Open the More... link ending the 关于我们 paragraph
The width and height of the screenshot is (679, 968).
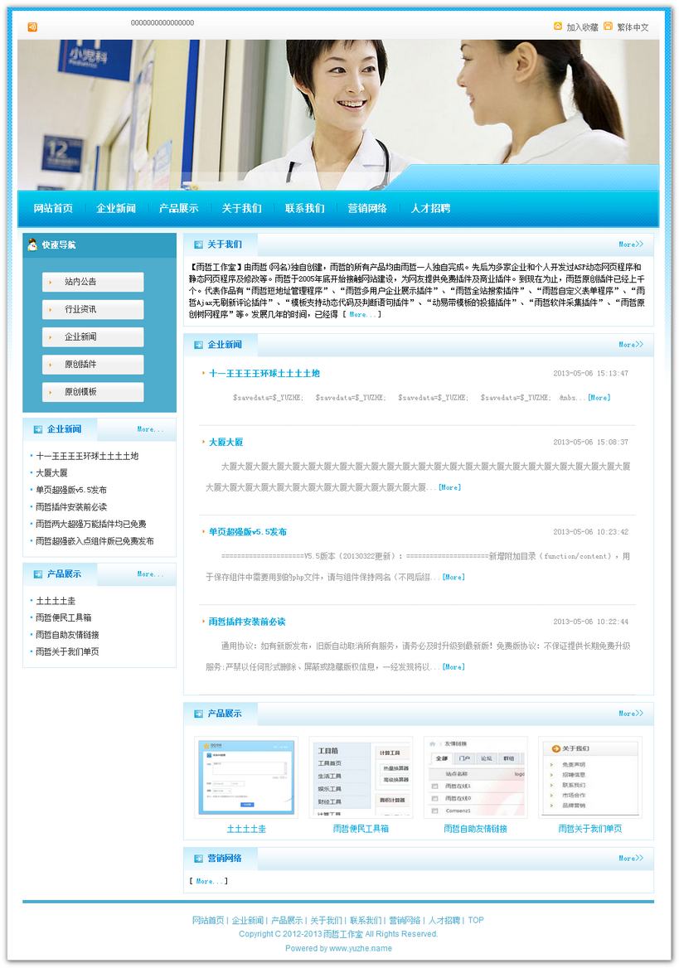point(362,314)
